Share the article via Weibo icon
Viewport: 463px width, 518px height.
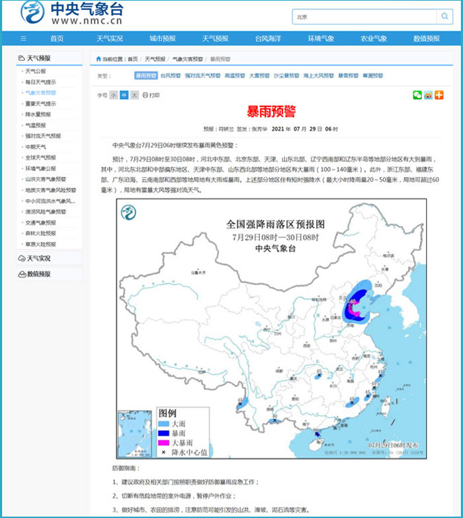tap(428, 95)
